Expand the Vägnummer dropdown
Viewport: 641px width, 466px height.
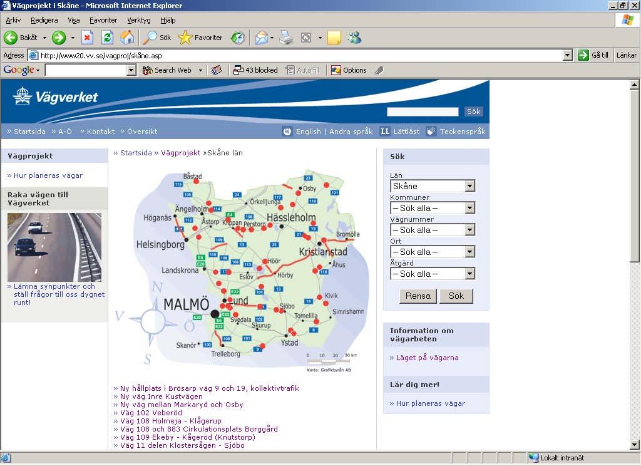(x=470, y=230)
